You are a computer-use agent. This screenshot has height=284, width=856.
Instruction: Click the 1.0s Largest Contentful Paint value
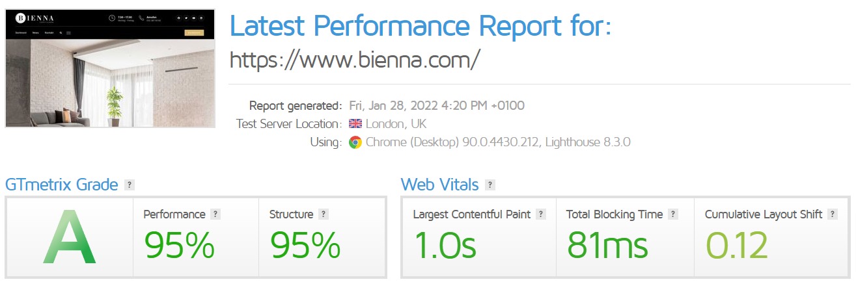tap(446, 246)
